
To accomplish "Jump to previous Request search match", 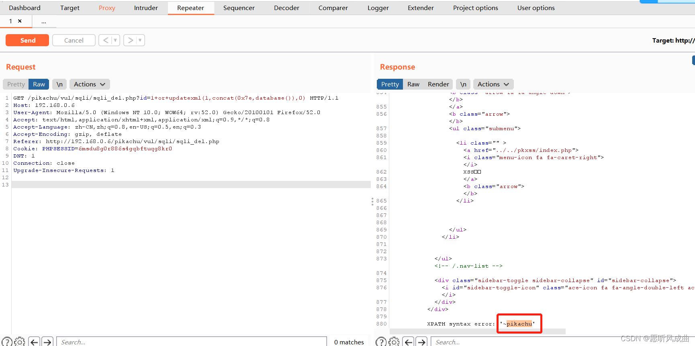I will coord(34,342).
